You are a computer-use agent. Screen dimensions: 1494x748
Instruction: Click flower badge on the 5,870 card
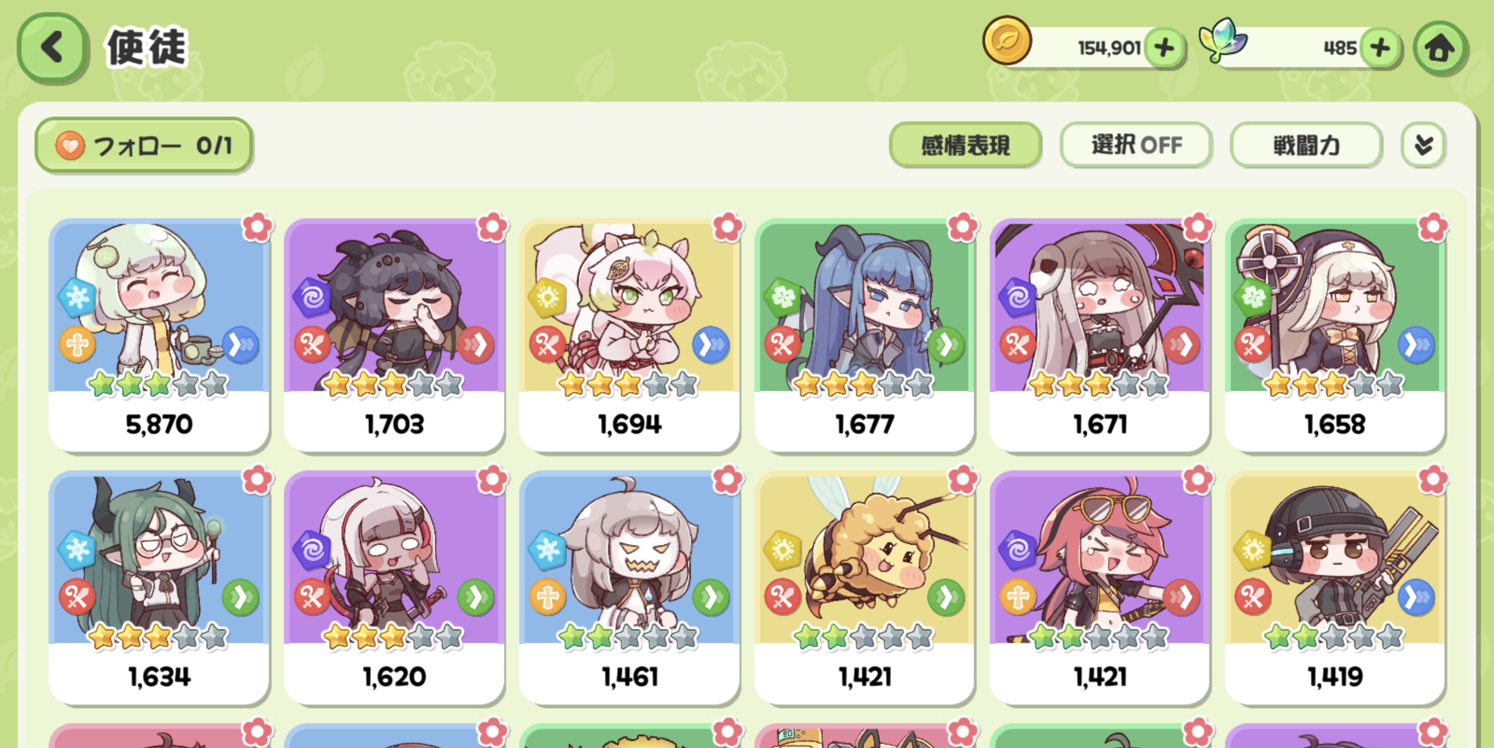coord(258,227)
